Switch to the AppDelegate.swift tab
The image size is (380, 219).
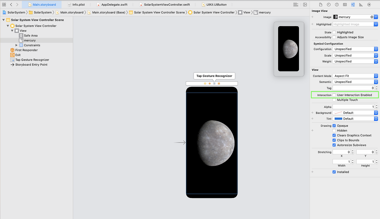coord(112,5)
